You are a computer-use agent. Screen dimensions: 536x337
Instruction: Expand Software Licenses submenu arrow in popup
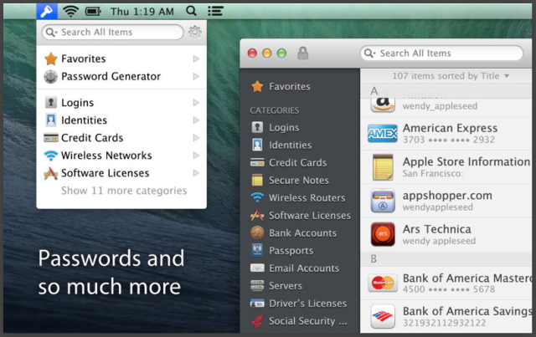coord(196,173)
